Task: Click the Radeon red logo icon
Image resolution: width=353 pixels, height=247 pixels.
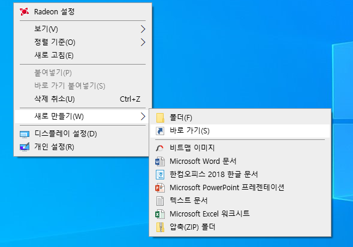Action: tap(24, 11)
